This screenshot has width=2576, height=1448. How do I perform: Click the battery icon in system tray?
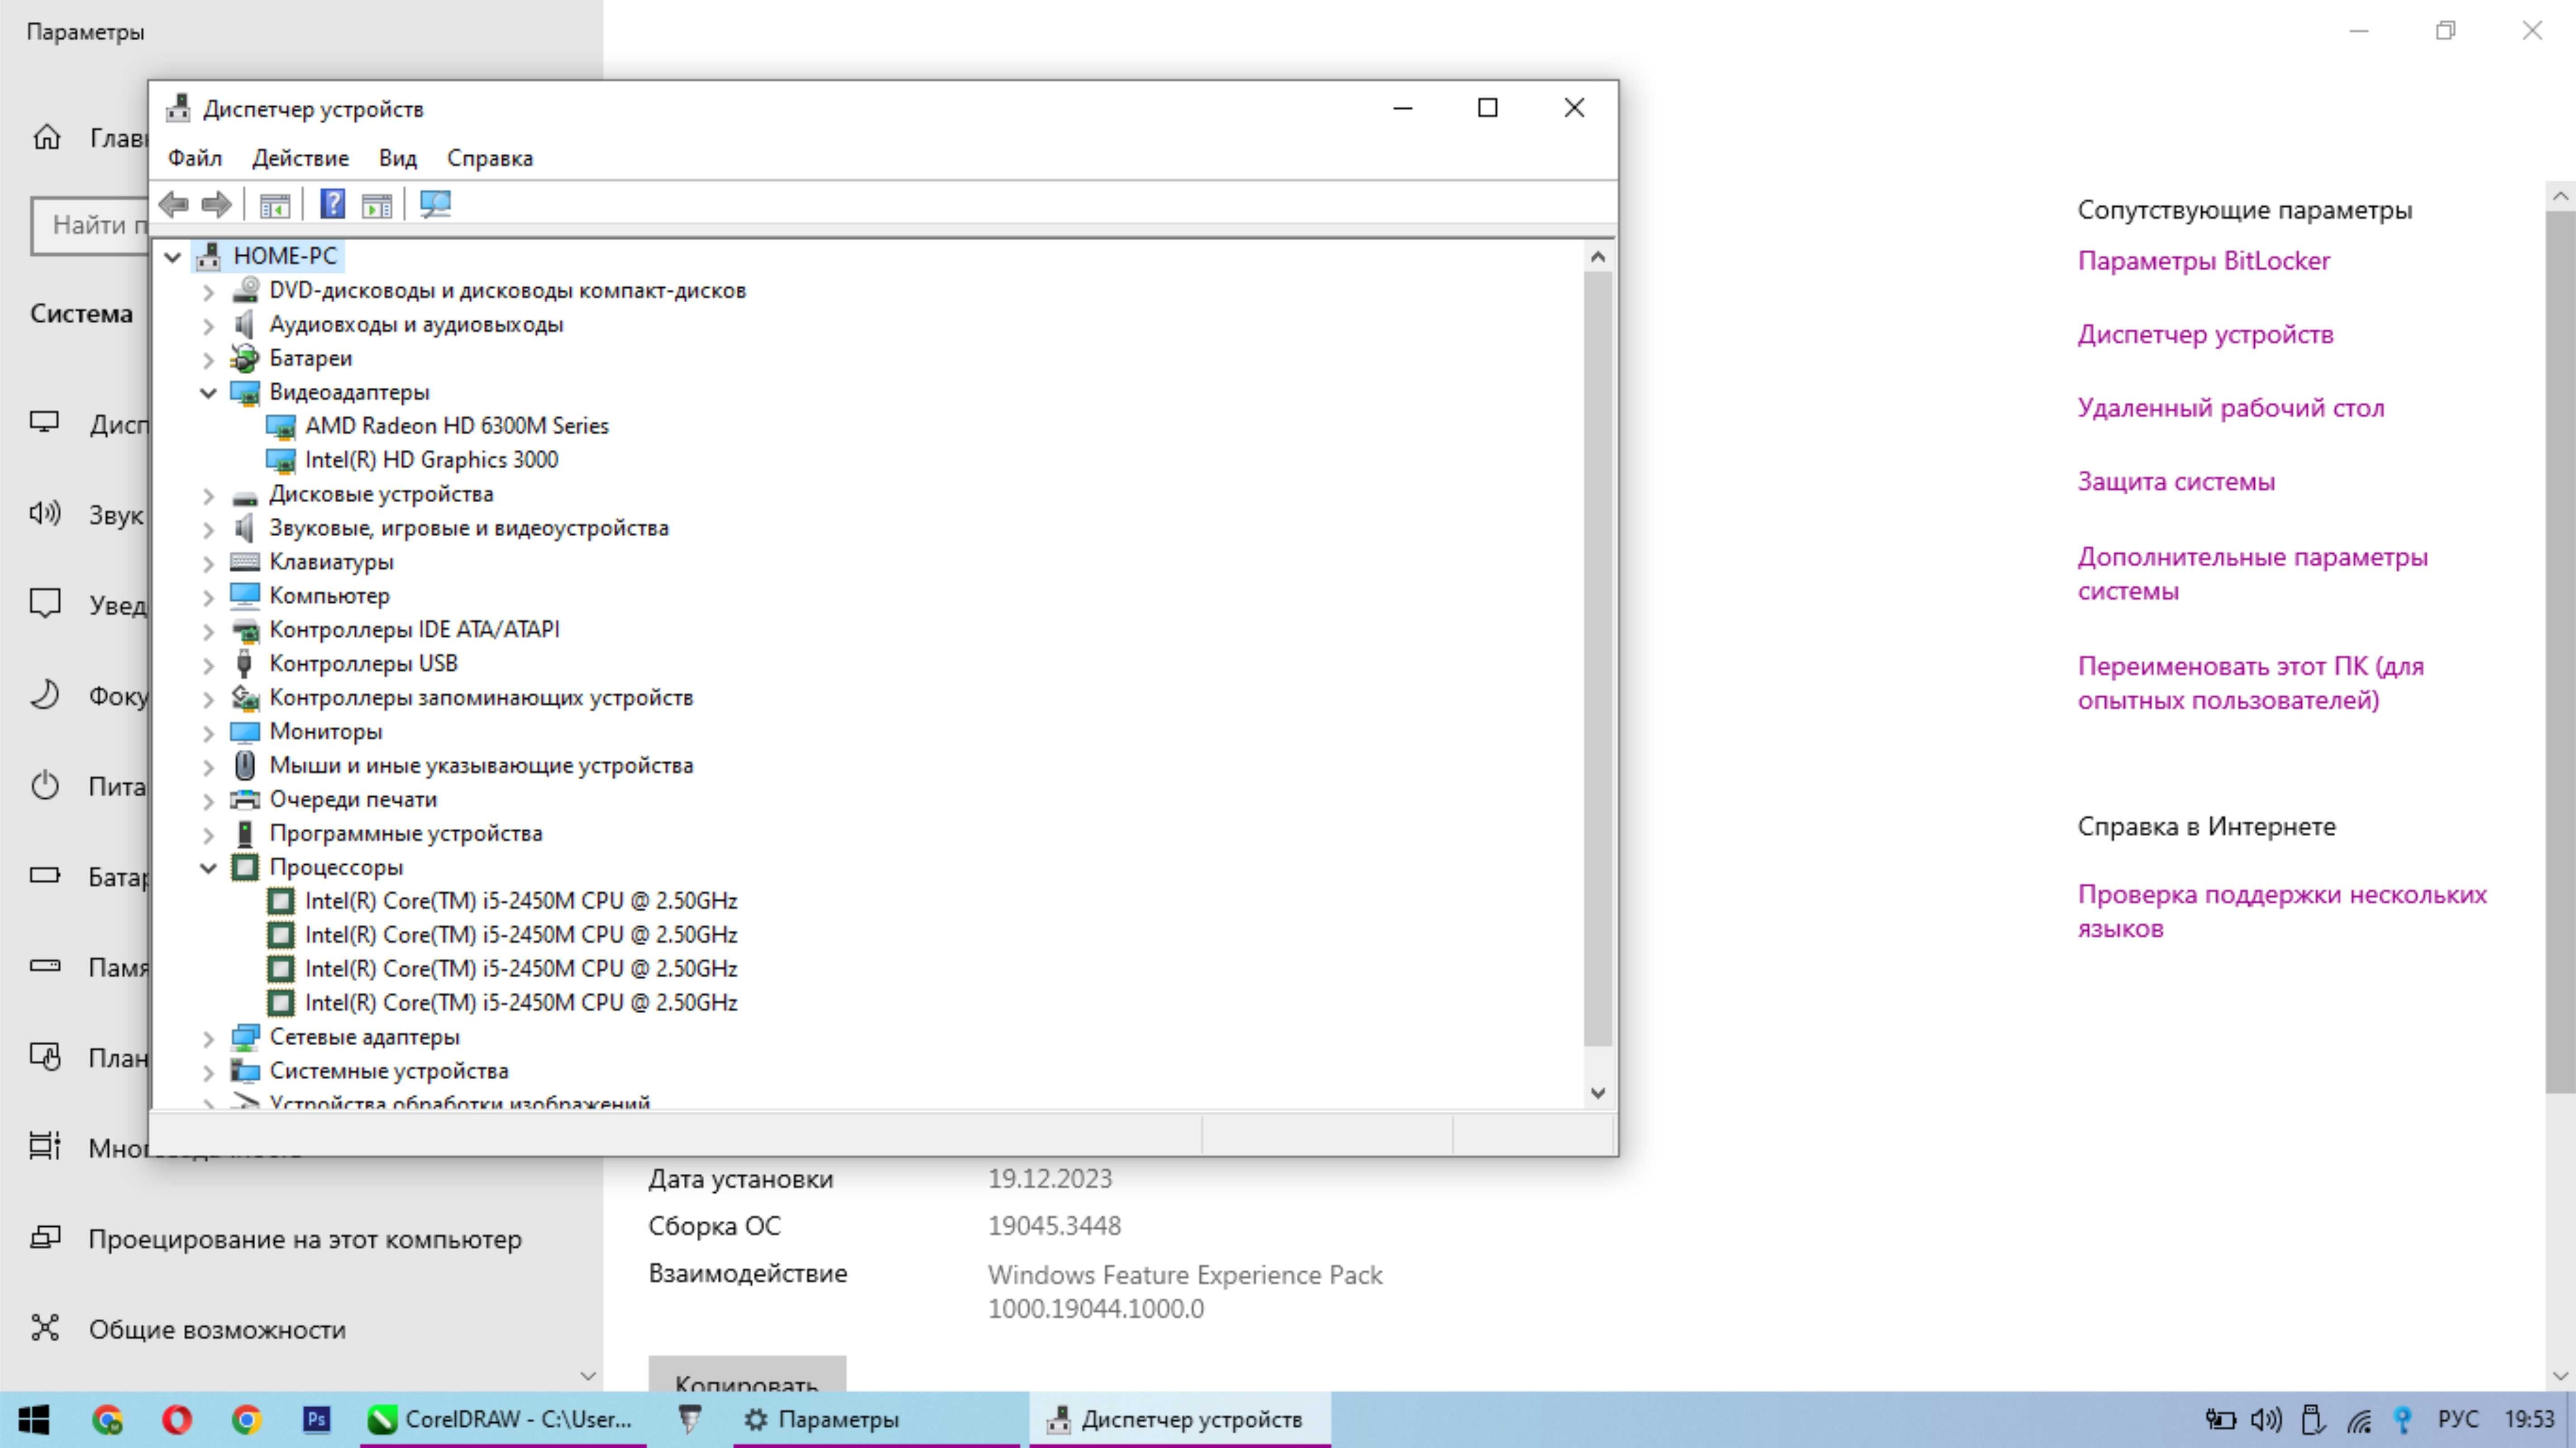[2220, 1420]
